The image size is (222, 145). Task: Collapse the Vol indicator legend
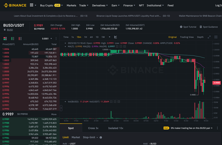(x=65, y=101)
